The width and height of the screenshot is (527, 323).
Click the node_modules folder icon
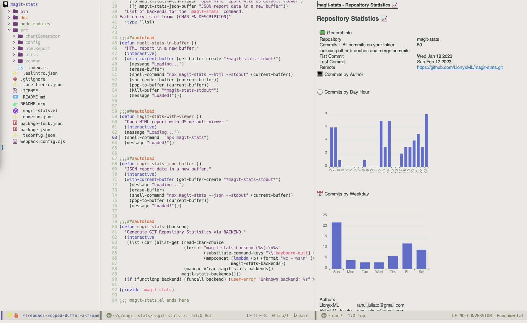coord(15,24)
